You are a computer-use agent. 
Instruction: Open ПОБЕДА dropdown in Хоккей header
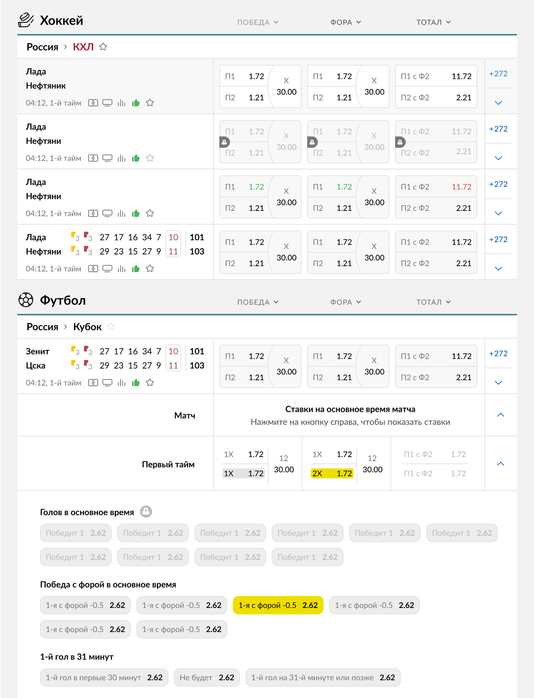click(257, 22)
